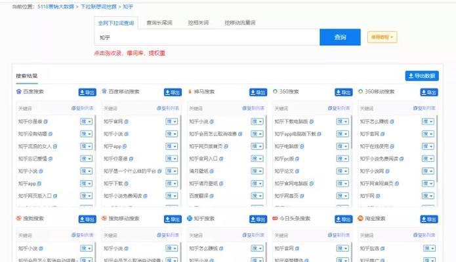Copy keyword 知乎流浪的女人 via its copy icon

tap(55, 147)
